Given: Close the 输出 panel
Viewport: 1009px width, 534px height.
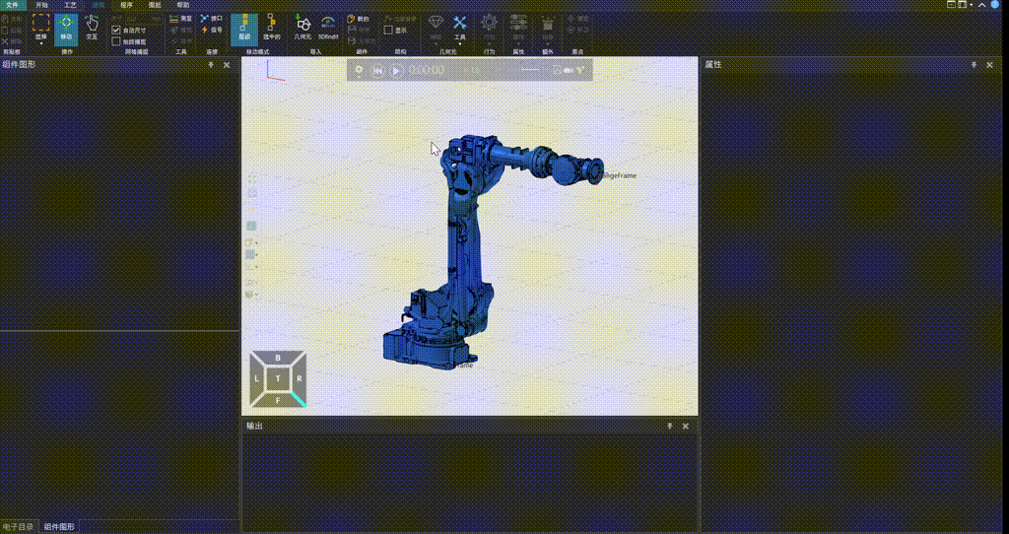Looking at the screenshot, I should pyautogui.click(x=686, y=426).
